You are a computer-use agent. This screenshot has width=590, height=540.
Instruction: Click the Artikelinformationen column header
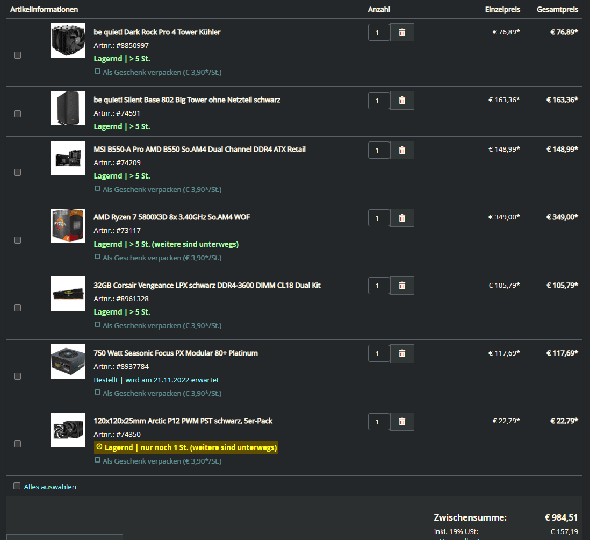[44, 10]
